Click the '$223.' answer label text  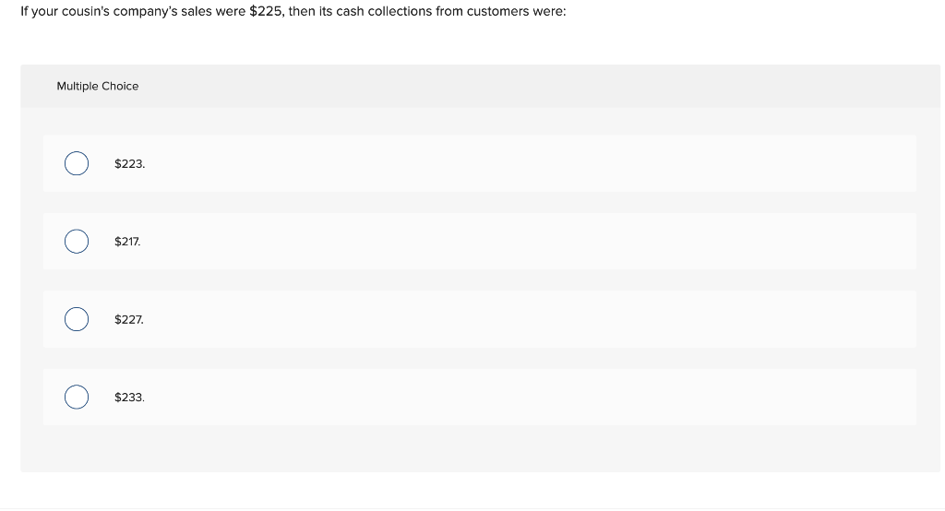click(129, 164)
